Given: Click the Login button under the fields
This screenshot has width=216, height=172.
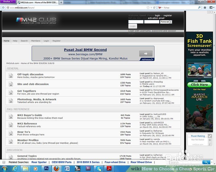Looking at the screenshot, I should pos(133,26).
